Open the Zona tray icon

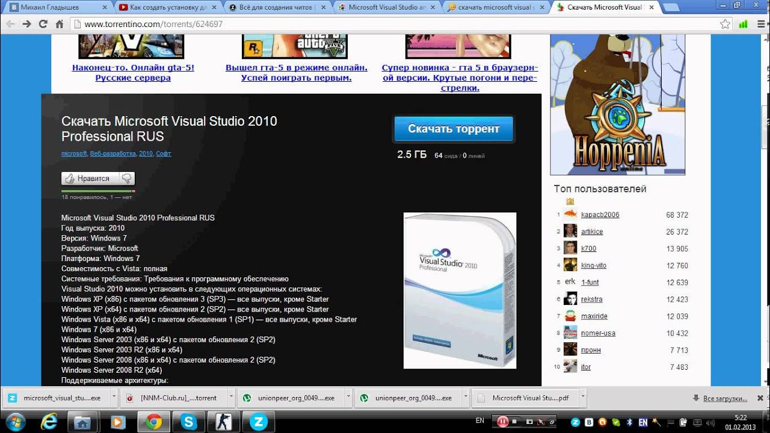[575, 422]
